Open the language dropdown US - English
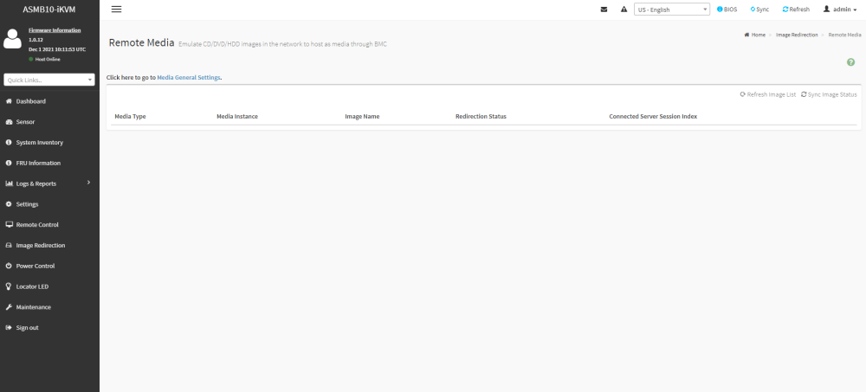Viewport: 866px width, 392px height. 672,10
